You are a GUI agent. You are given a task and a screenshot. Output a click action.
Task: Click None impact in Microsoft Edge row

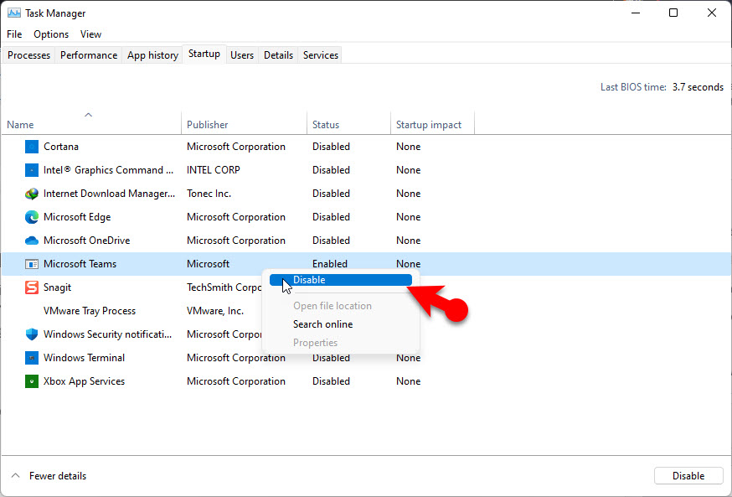408,217
